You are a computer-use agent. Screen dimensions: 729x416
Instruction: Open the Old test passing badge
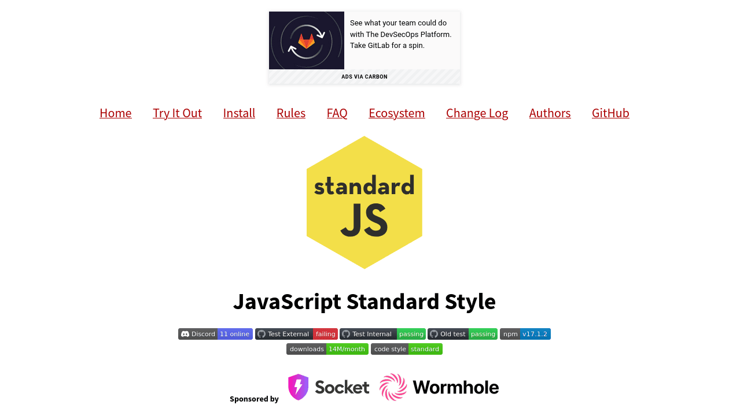[462, 334]
